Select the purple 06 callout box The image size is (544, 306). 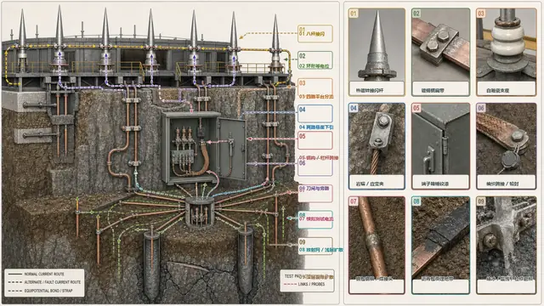pos(315,167)
